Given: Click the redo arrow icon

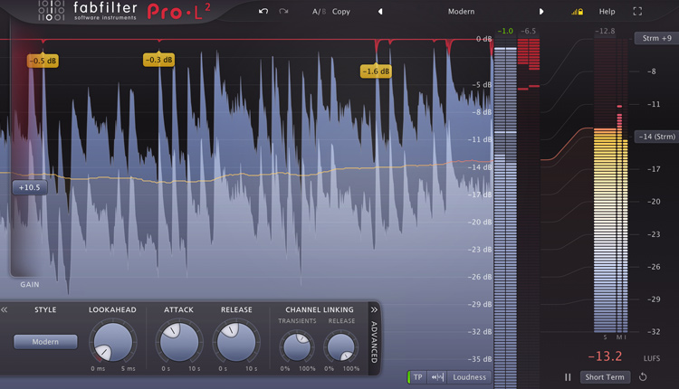Looking at the screenshot, I should pos(283,12).
